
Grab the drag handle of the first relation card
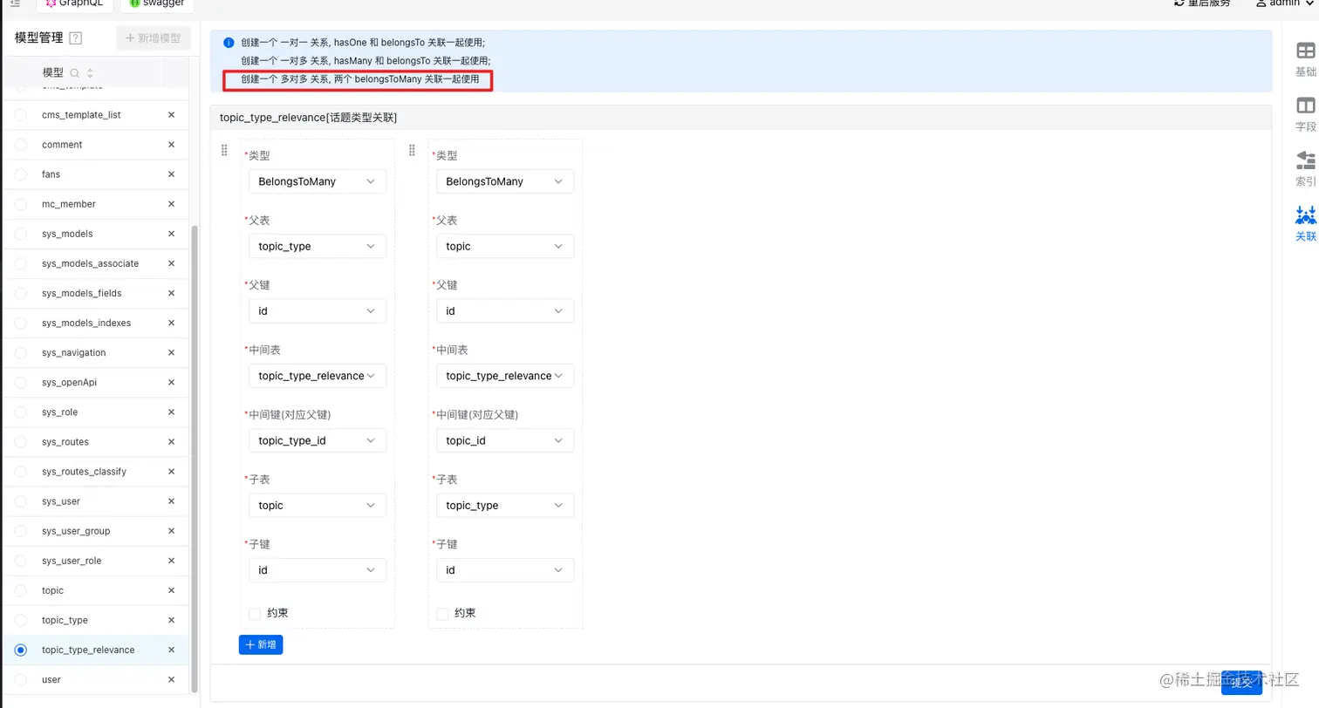coord(224,151)
